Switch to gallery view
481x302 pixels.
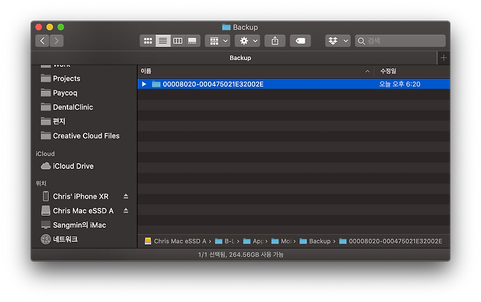click(x=192, y=41)
